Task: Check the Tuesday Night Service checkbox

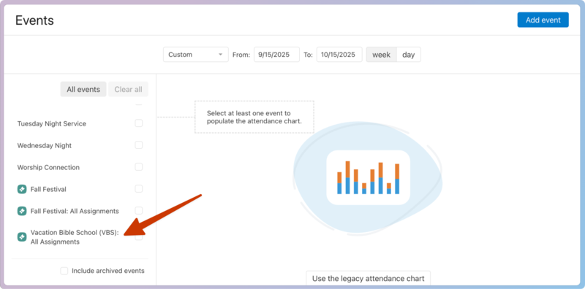Action: pyautogui.click(x=139, y=123)
